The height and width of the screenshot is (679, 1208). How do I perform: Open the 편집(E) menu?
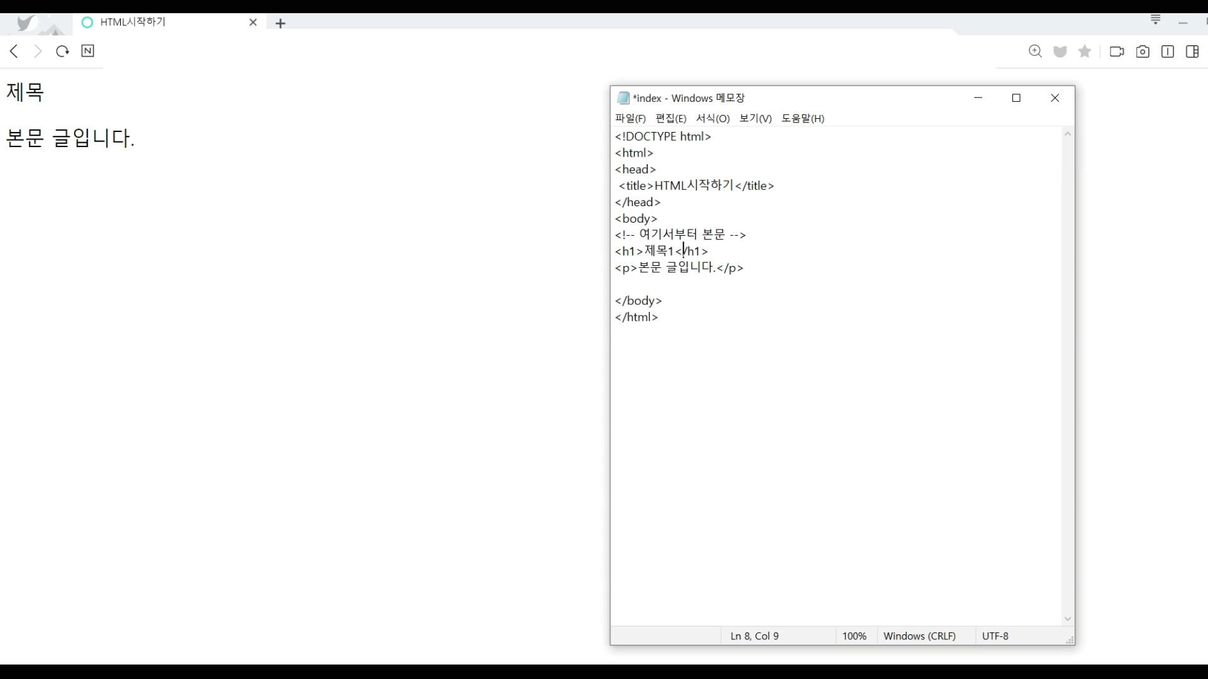(x=671, y=118)
